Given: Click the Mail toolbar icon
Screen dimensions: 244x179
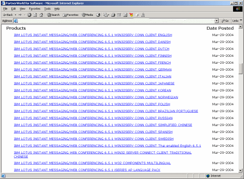Looking at the screenshot, I should [x=105, y=15].
